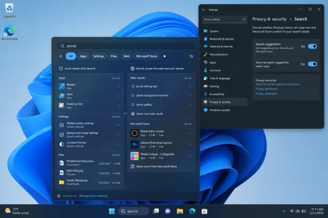Image resolution: width=328 pixels, height=218 pixels.
Task: Expand Contrast themes result chevron
Action: click(x=118, y=144)
